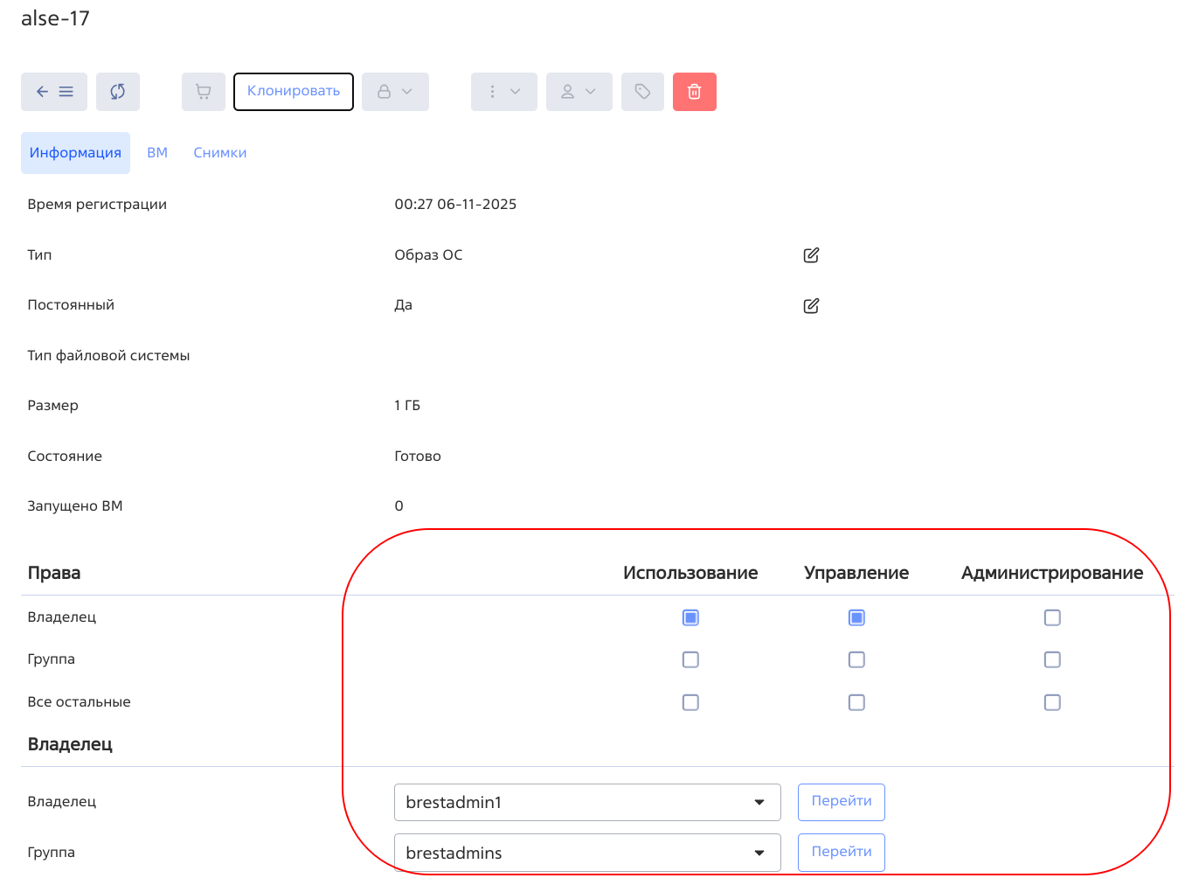Image resolution: width=1192 pixels, height=885 pixels.
Task: Expand the Владелец brestadmin1 select box
Action: point(586,803)
